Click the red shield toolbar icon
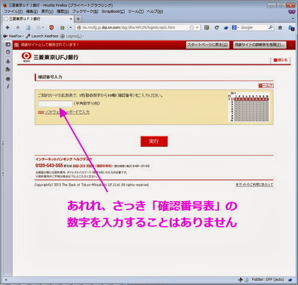Image resolution: width=298 pixels, height=285 pixels. click(51, 27)
